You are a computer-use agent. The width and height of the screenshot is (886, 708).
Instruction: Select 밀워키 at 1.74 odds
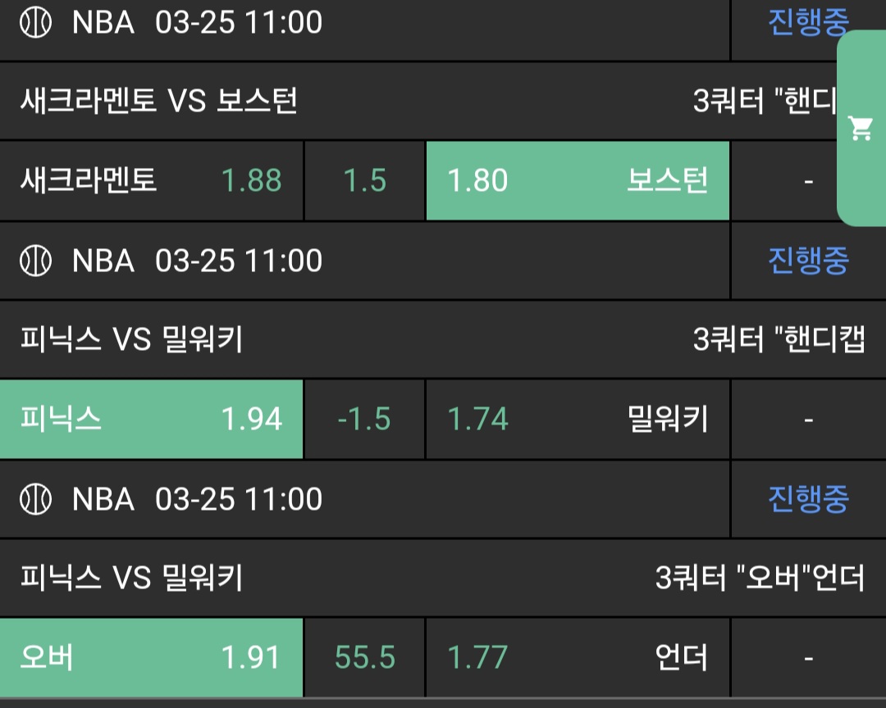click(x=577, y=419)
